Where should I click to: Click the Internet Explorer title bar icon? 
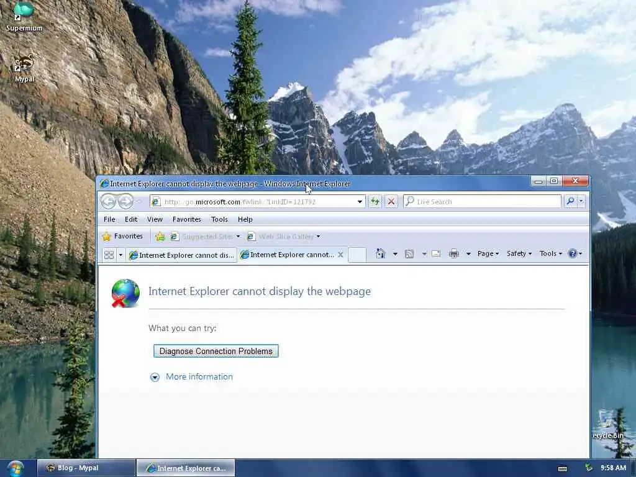pos(104,184)
